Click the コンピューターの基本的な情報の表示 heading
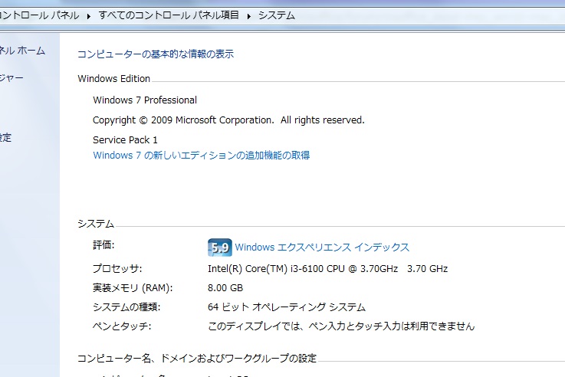Screen dimensions: 565x377 click(x=156, y=54)
